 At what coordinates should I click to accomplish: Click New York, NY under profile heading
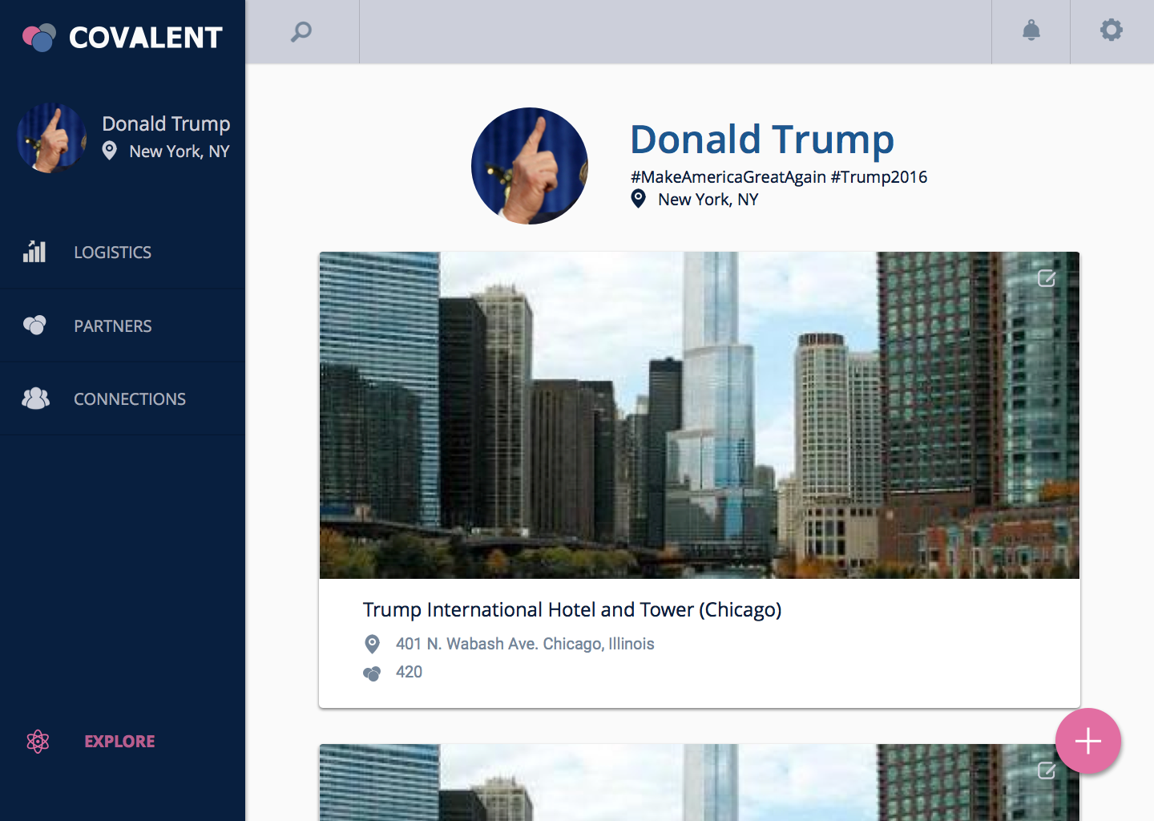pos(708,200)
